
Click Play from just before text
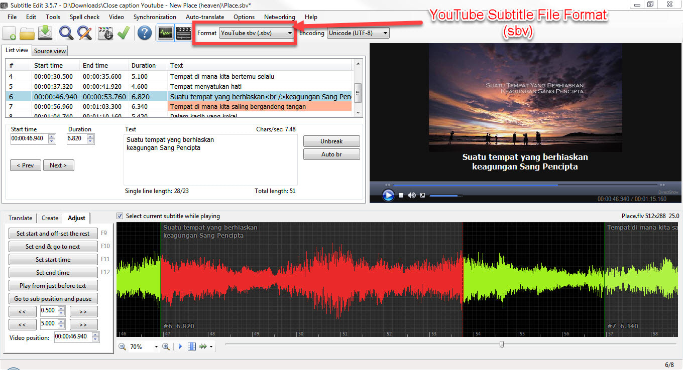(53, 285)
